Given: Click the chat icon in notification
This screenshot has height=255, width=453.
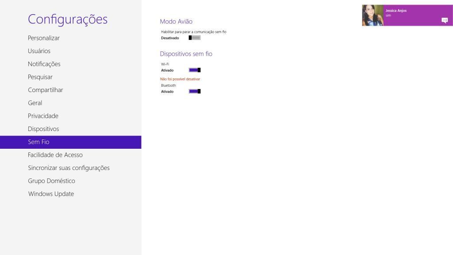Looking at the screenshot, I should (x=444, y=20).
